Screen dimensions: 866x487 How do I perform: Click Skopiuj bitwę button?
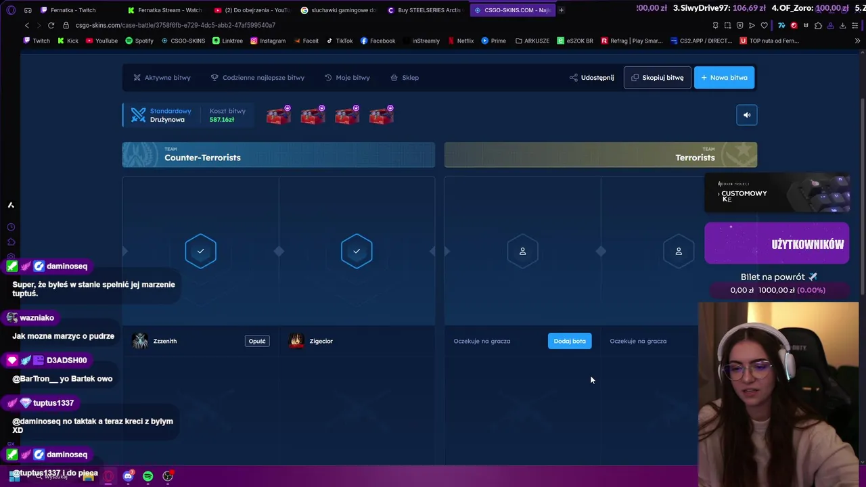pyautogui.click(x=657, y=78)
